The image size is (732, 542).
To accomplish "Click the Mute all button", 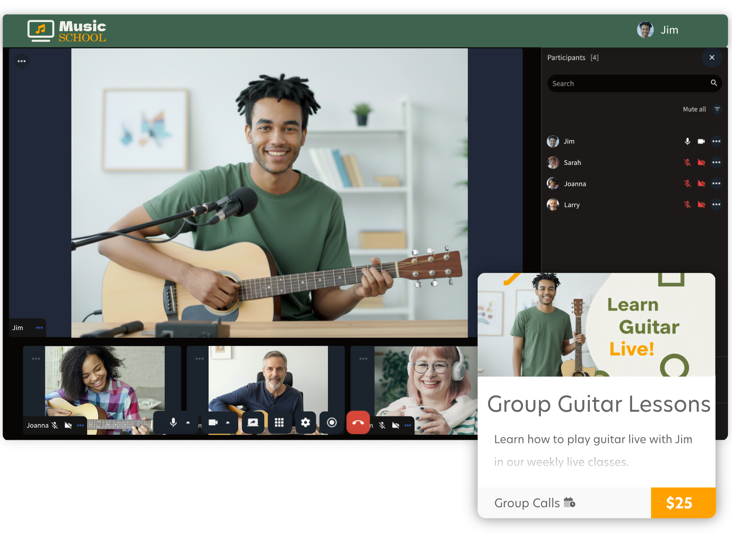I will (x=694, y=109).
